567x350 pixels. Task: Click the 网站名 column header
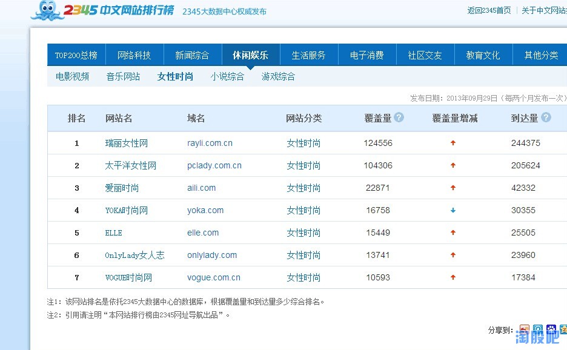[x=119, y=118]
